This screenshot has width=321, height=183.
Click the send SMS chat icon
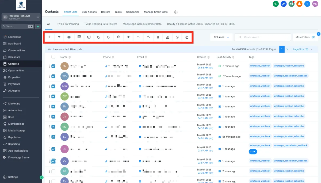79,37
